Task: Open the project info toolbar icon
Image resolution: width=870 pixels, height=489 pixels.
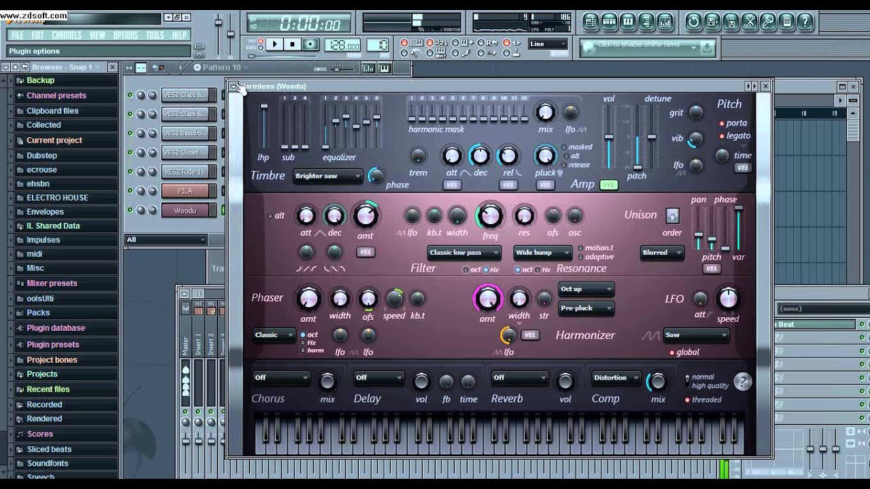Action: 786,22
